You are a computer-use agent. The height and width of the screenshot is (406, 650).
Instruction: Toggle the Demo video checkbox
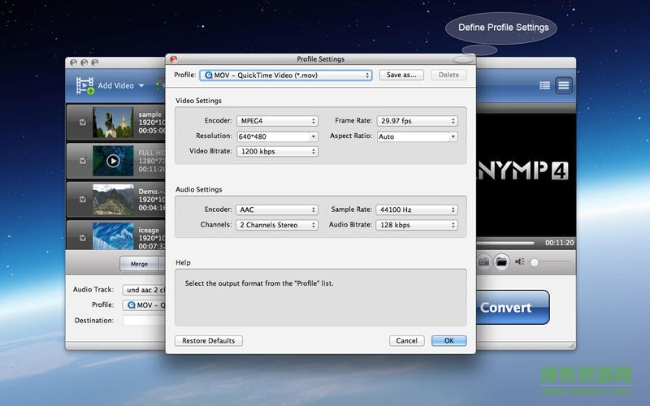(x=83, y=199)
